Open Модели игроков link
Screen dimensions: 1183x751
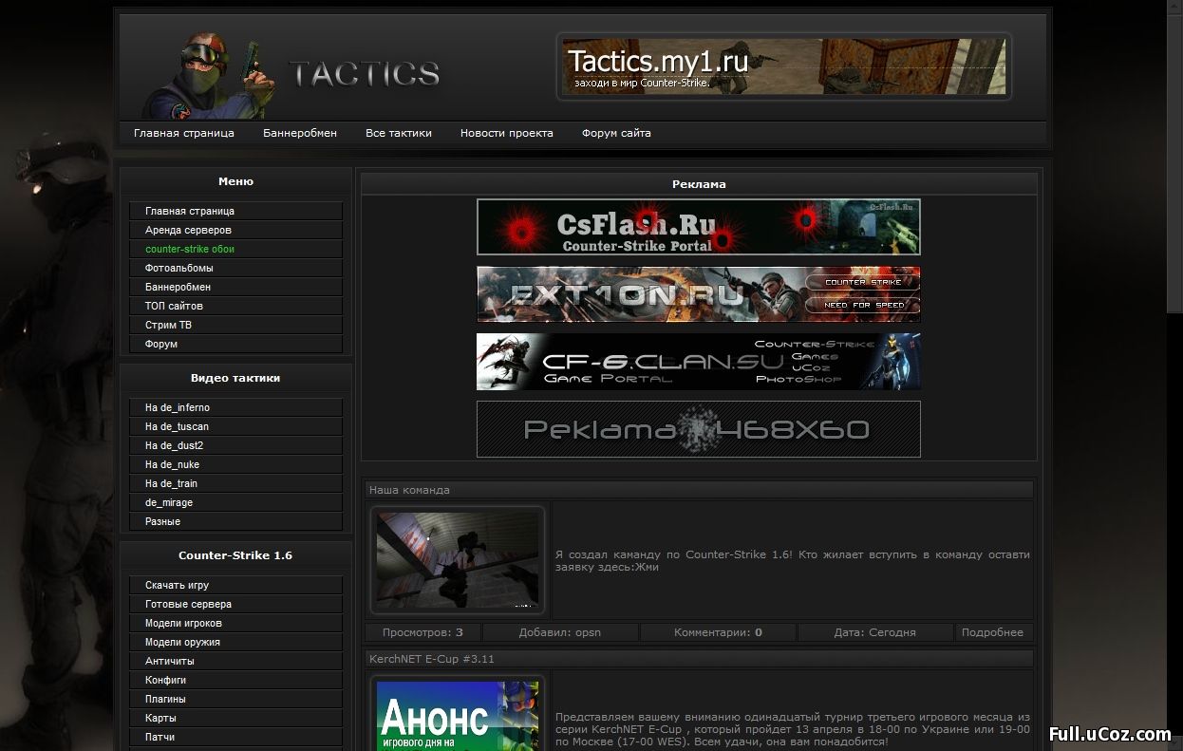pyautogui.click(x=235, y=623)
